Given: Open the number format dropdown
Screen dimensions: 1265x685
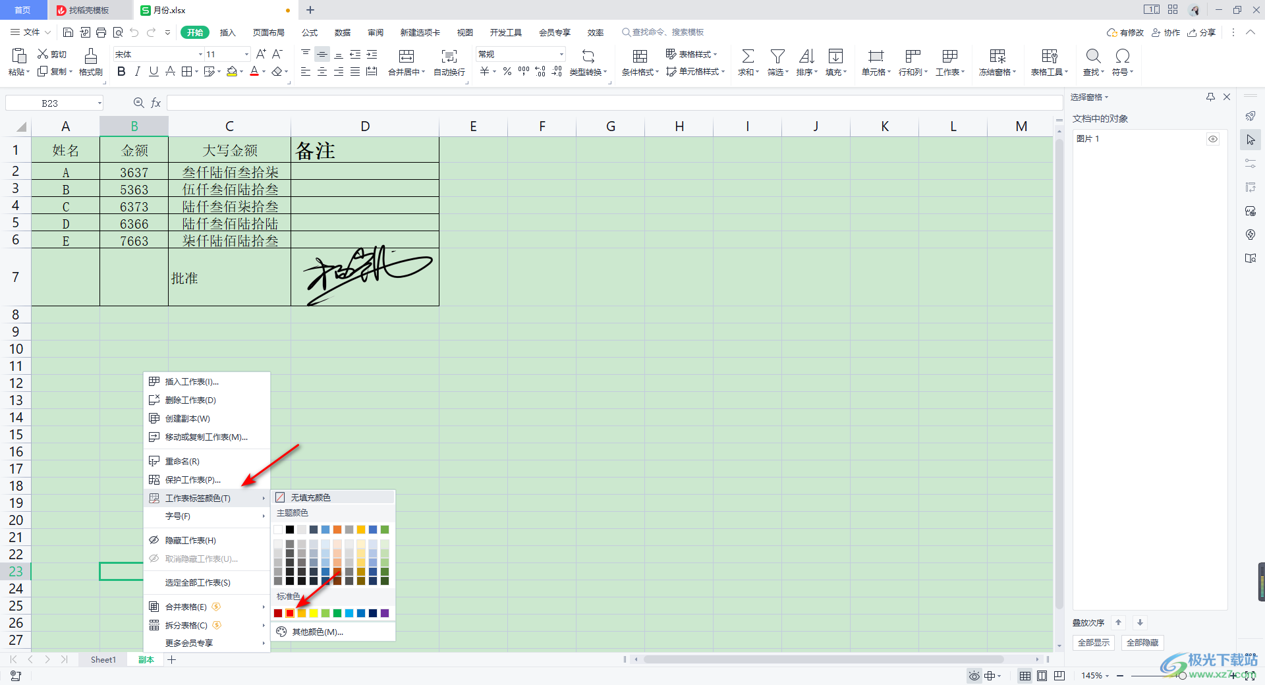Looking at the screenshot, I should tap(561, 55).
